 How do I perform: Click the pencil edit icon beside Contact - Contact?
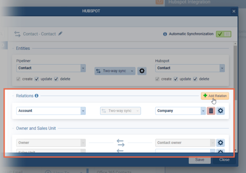61,34
